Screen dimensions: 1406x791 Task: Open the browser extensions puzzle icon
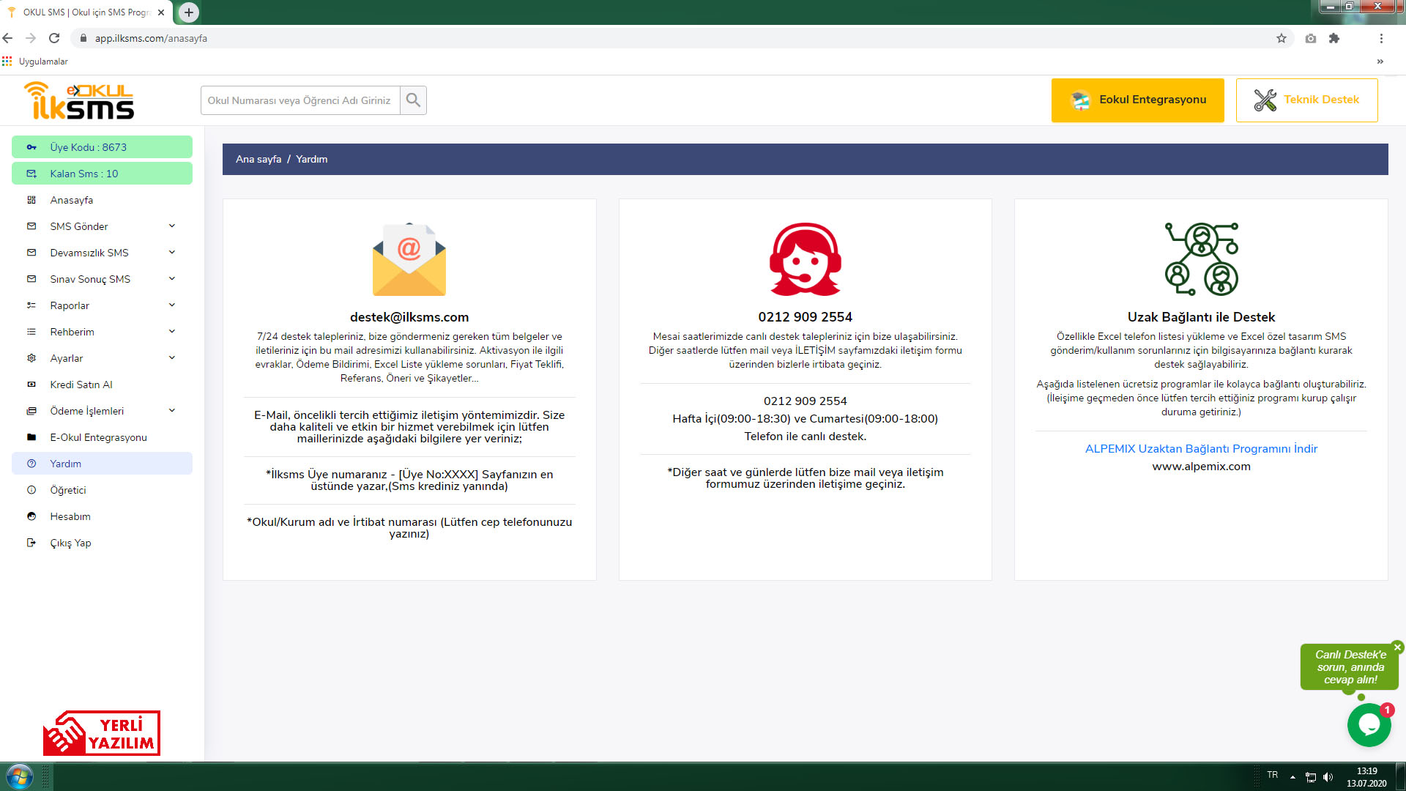pos(1334,38)
